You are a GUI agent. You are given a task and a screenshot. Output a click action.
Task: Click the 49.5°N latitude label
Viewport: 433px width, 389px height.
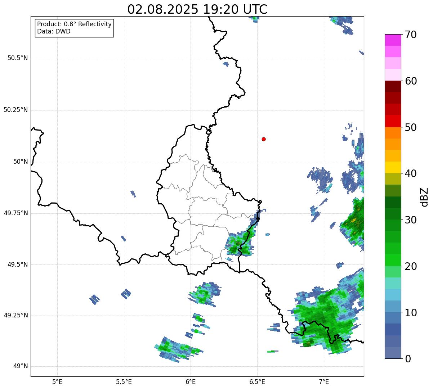click(17, 264)
